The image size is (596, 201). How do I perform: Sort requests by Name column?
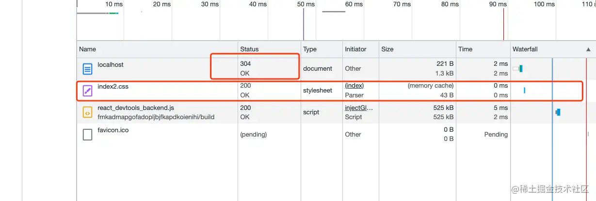click(88, 49)
